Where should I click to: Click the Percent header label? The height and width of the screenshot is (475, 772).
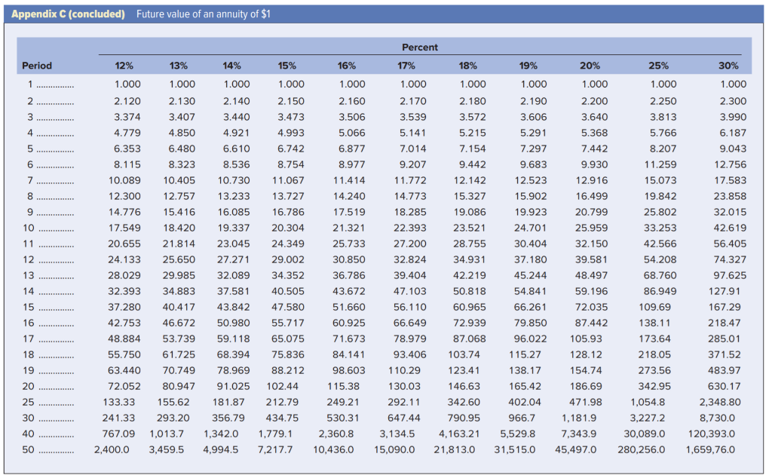419,47
